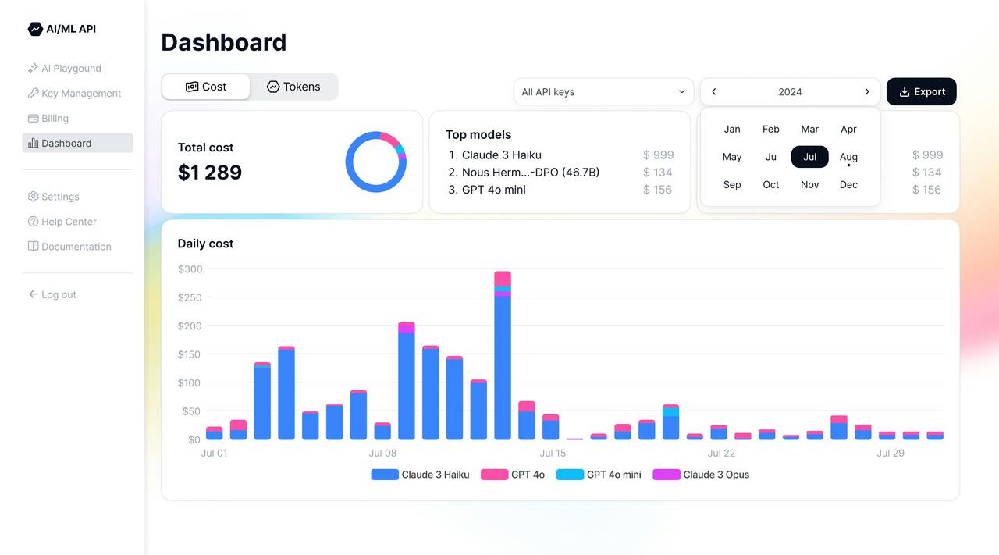Select Aug in the month picker
999x555 pixels.
point(848,157)
